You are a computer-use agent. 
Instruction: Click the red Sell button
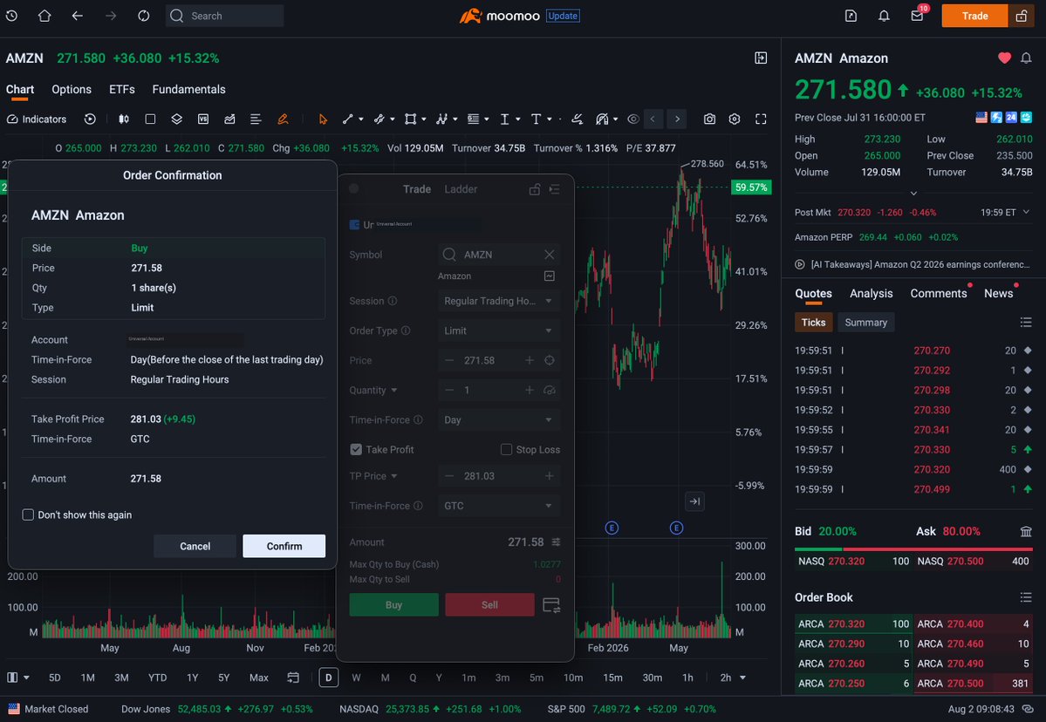coord(489,604)
